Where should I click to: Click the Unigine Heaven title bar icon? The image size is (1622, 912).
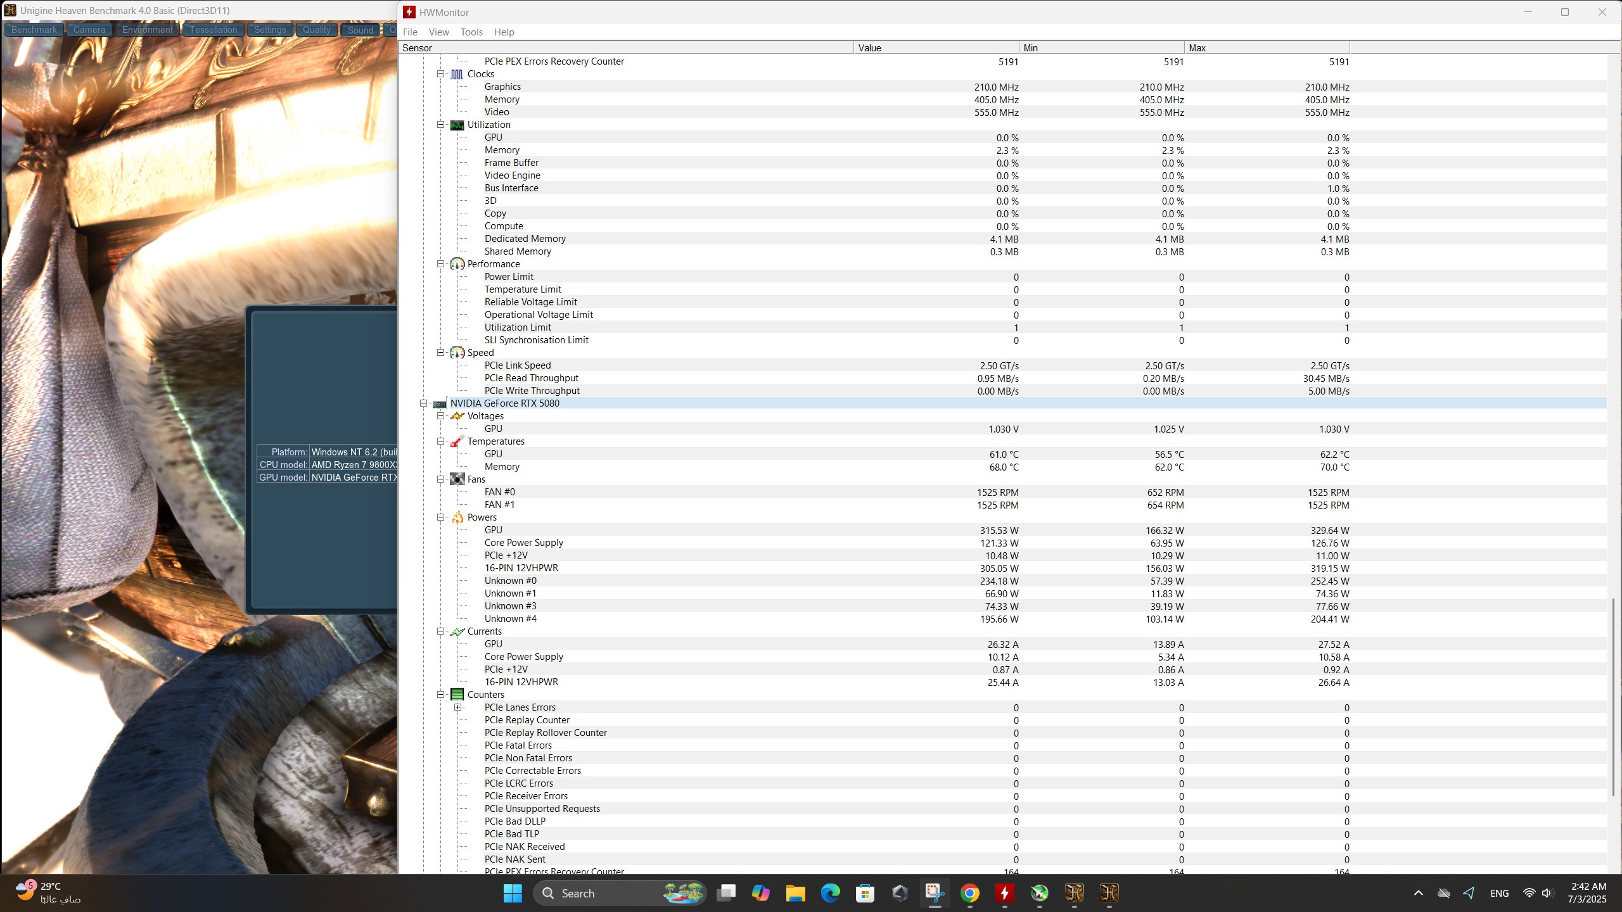click(x=10, y=10)
